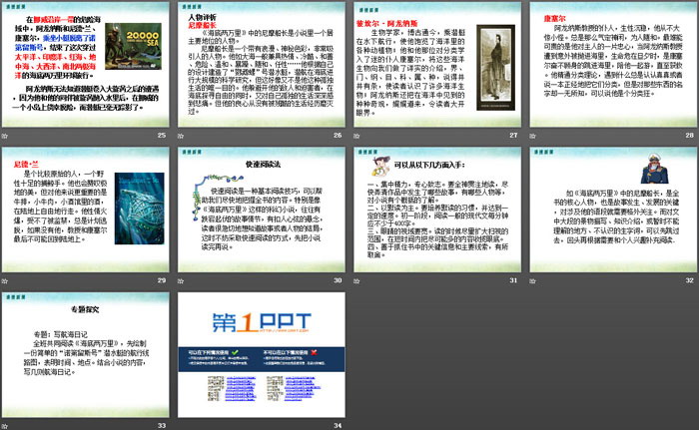Click the red heading 康塞尔 on slide 28
The image size is (699, 430).
pos(554,19)
